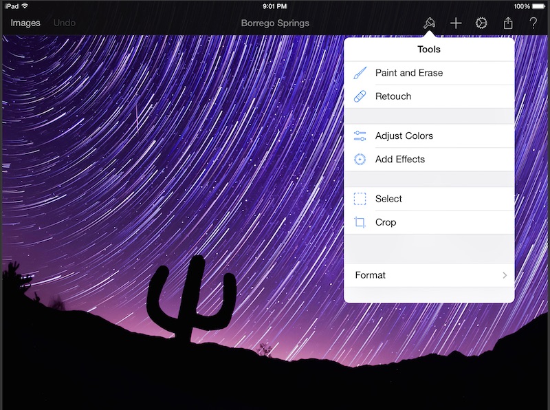Image resolution: width=550 pixels, height=410 pixels.
Task: Choose the Retouch bandage icon
Action: coord(360,96)
